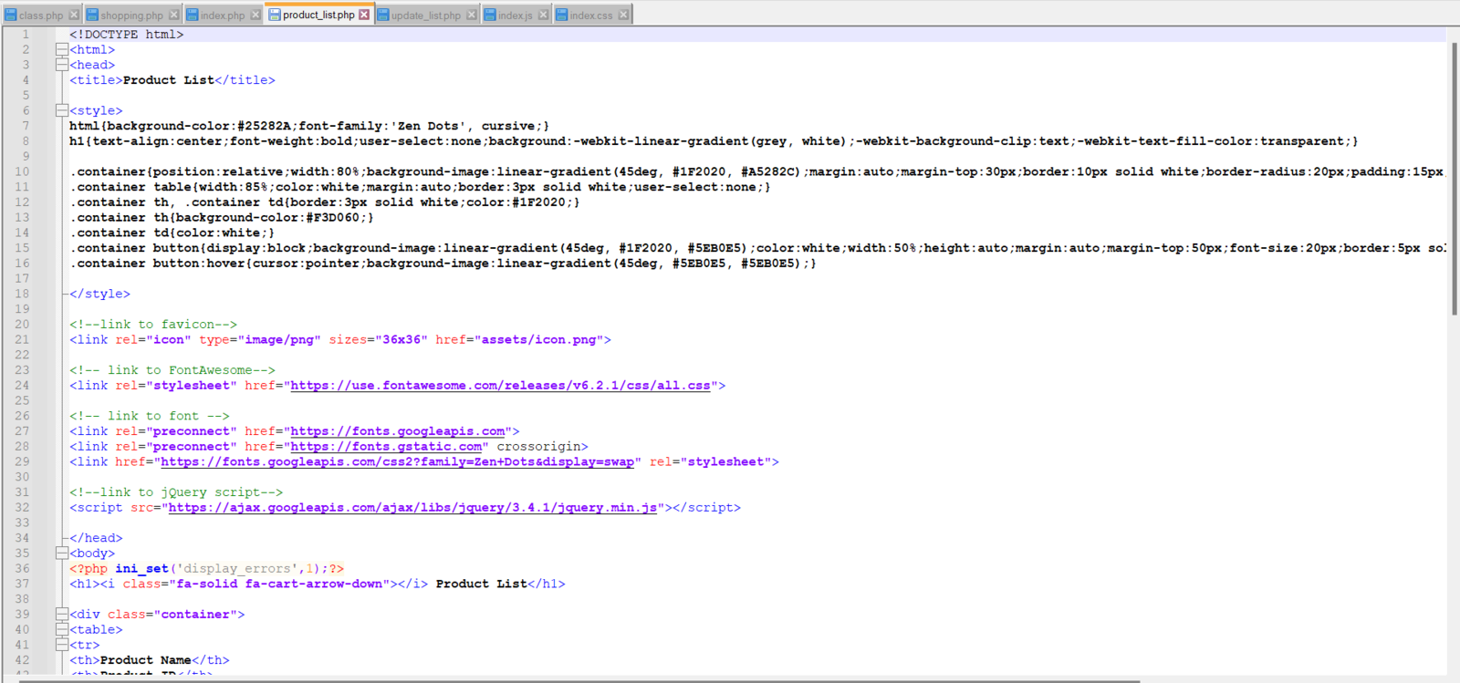Collapse the <head> fold on line 3
Image resolution: width=1460 pixels, height=683 pixels.
pos(61,65)
